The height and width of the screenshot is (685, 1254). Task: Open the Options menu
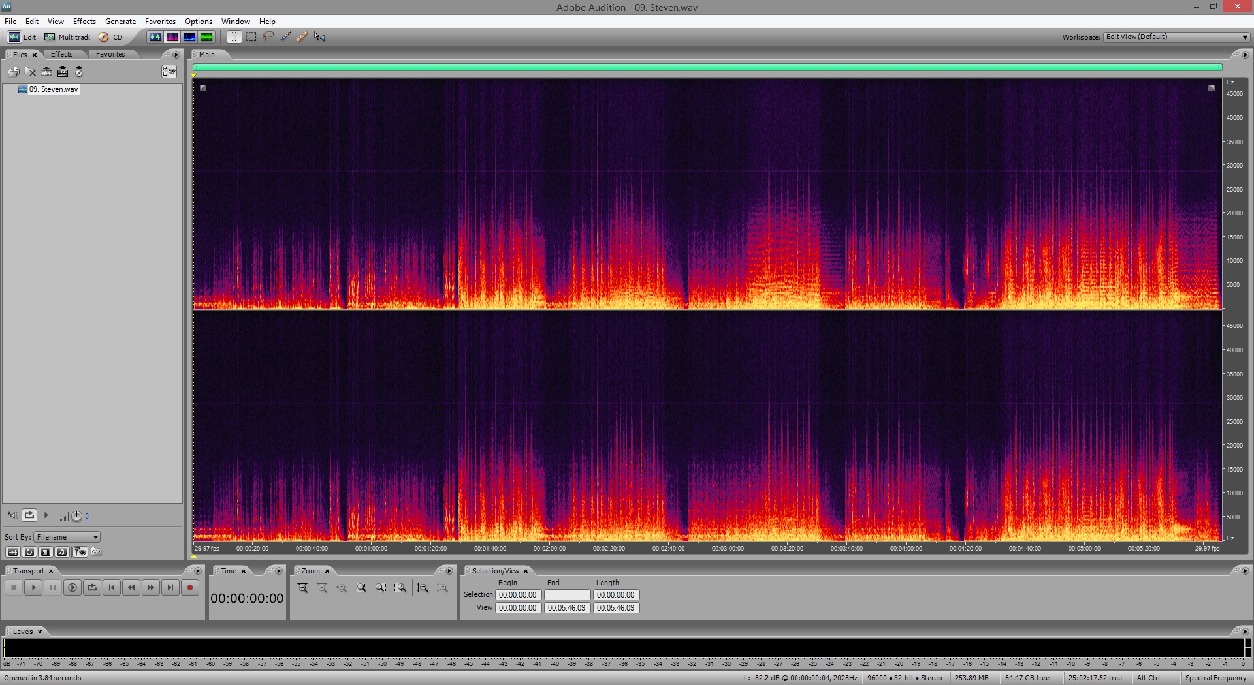coord(199,22)
